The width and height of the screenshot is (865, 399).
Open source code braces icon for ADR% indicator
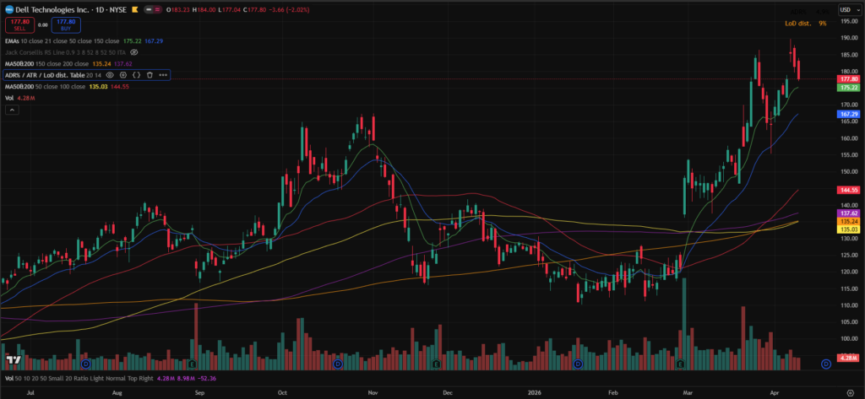point(137,75)
